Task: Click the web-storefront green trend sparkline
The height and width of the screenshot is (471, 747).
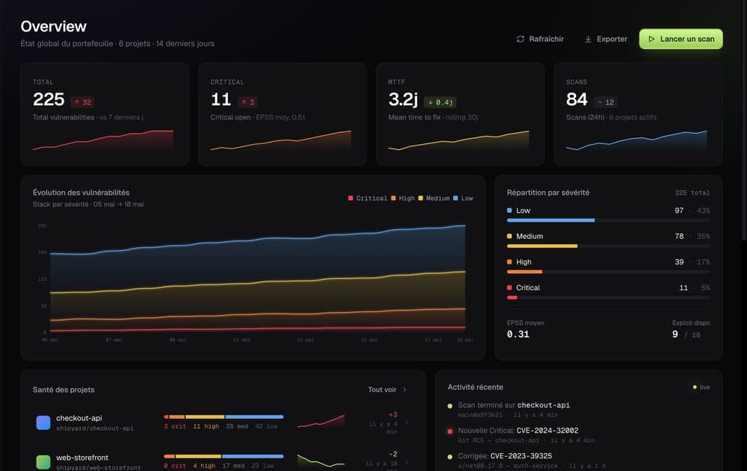Action: coord(321,461)
